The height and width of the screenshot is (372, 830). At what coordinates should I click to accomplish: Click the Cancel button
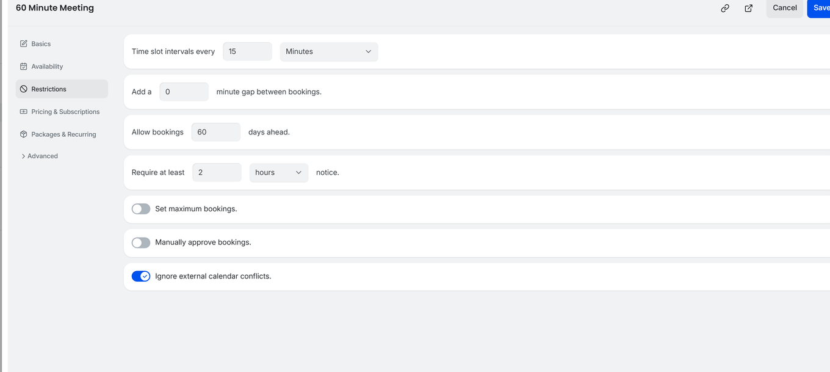coord(784,8)
